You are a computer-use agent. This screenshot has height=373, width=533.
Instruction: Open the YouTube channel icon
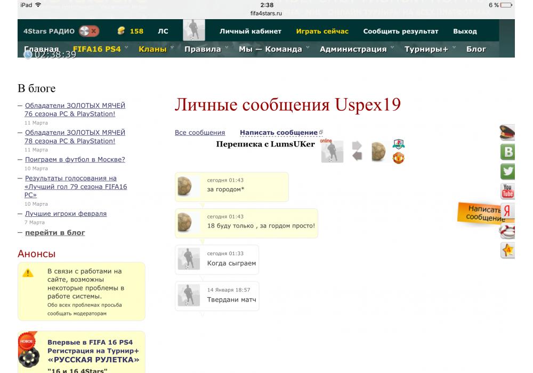coord(508,191)
